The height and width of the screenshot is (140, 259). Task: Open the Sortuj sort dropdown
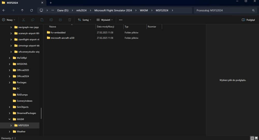(x=84, y=20)
